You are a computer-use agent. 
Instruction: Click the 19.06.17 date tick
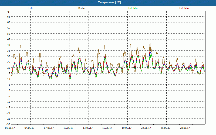click(127, 128)
